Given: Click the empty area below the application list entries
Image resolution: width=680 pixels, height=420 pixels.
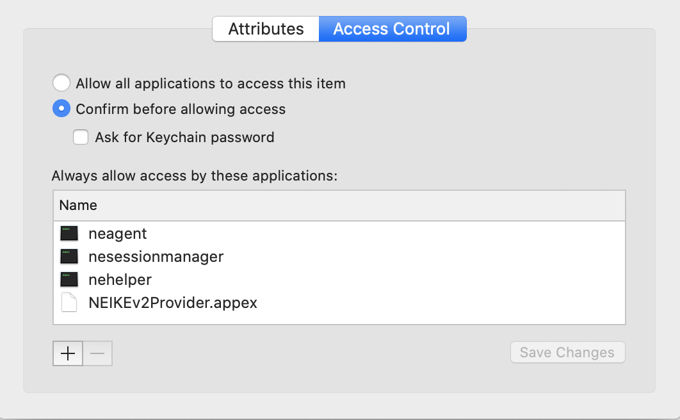Looking at the screenshot, I should tap(339, 318).
